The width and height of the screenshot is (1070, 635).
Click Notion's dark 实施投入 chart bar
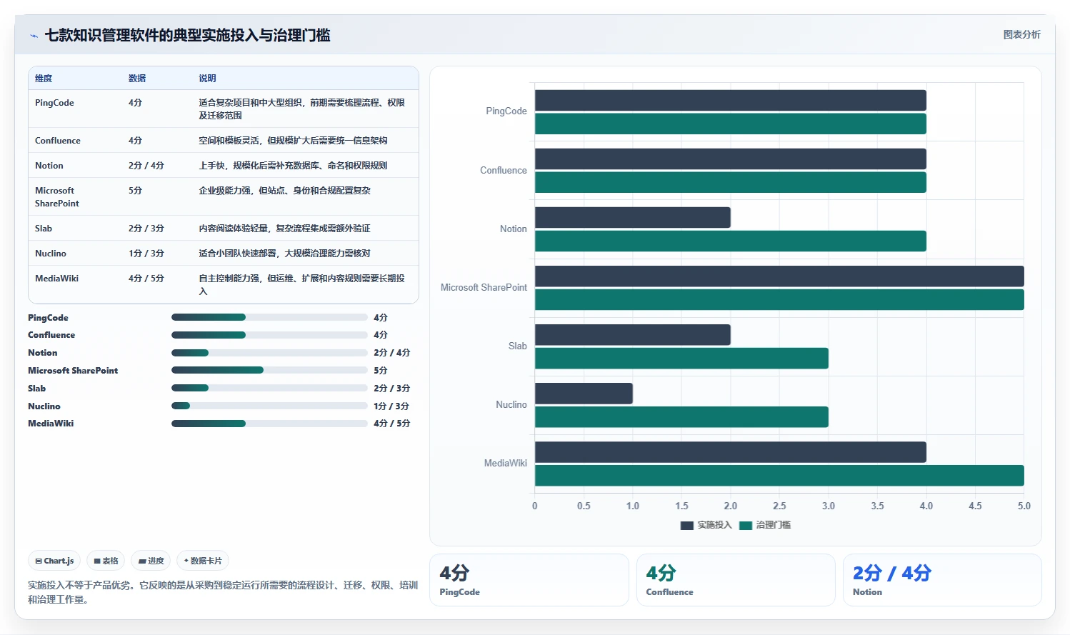(633, 218)
